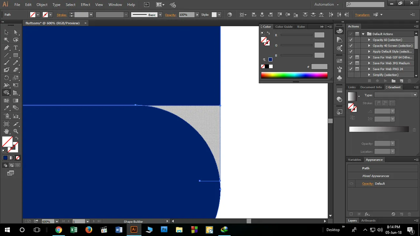Select the Pen tool
420x236 pixels.
[6, 48]
